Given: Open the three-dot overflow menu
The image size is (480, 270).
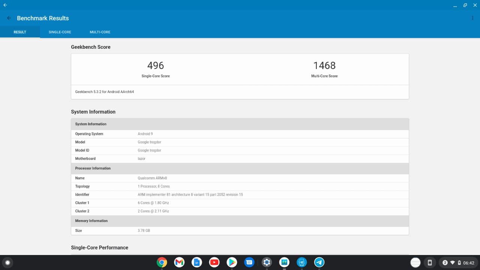Looking at the screenshot, I should click(472, 18).
